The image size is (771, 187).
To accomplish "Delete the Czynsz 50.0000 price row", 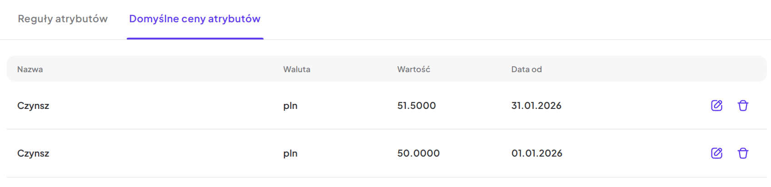I will tap(743, 153).
